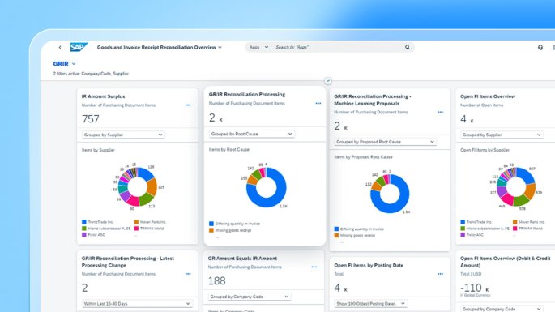The height and width of the screenshot is (312, 555).
Task: Open GR Amount Equals IR Amount options menu
Action: pyautogui.click(x=314, y=267)
